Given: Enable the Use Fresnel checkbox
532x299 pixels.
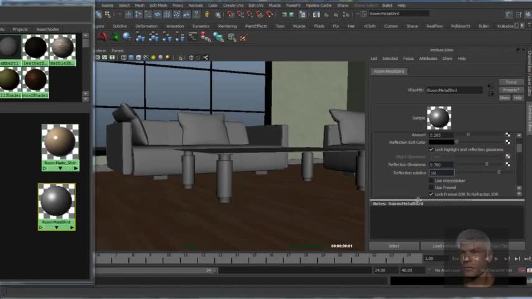Looking at the screenshot, I should pos(431,187).
